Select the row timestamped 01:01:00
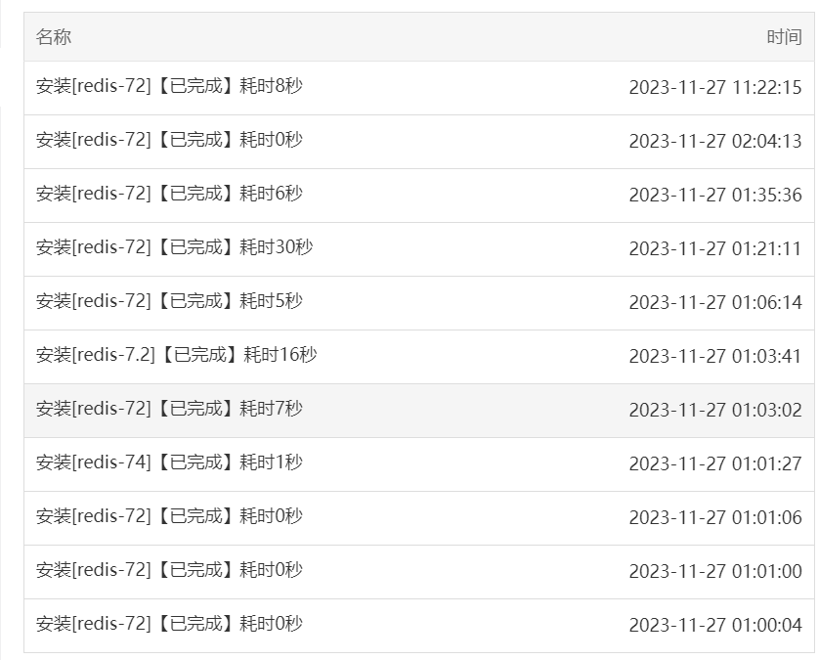The image size is (819, 660). 419,572
